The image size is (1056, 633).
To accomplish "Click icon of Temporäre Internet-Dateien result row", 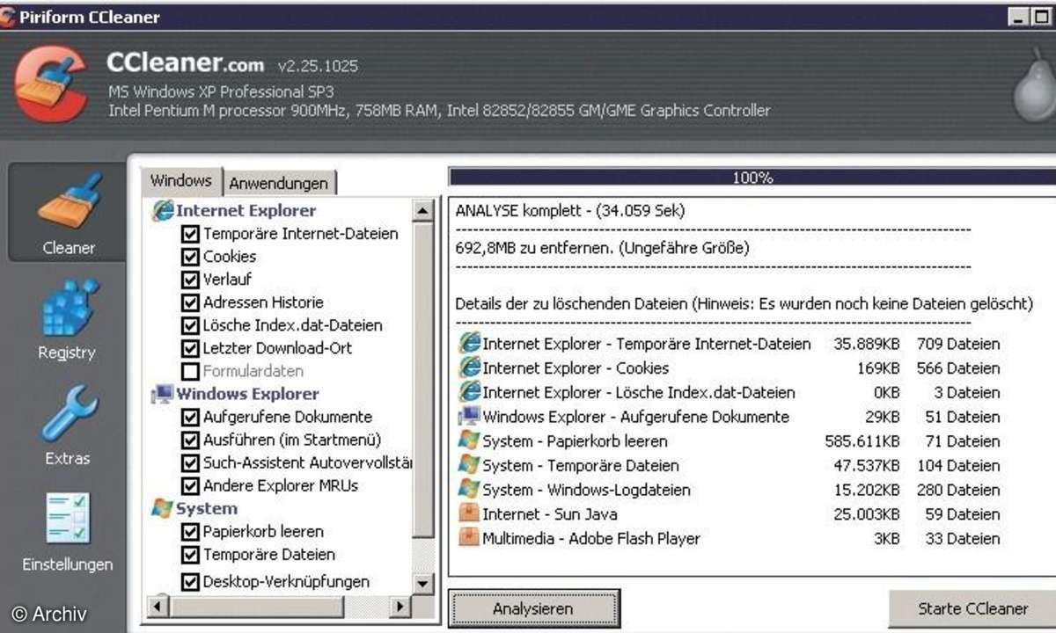I will (x=469, y=344).
